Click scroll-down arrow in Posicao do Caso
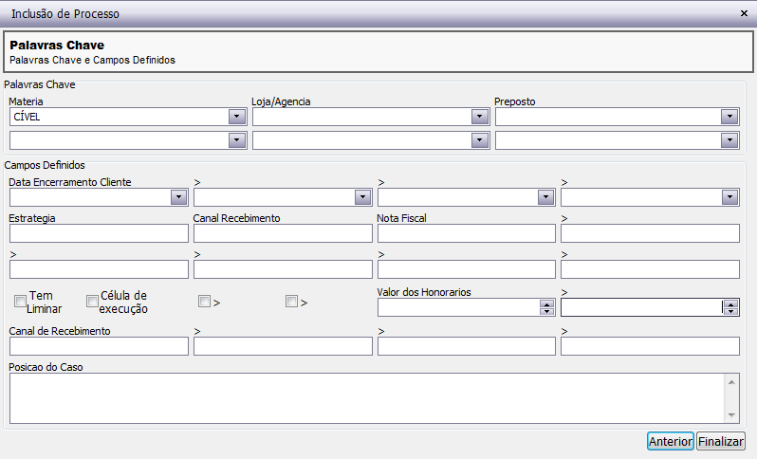This screenshot has height=459, width=757. [x=732, y=415]
